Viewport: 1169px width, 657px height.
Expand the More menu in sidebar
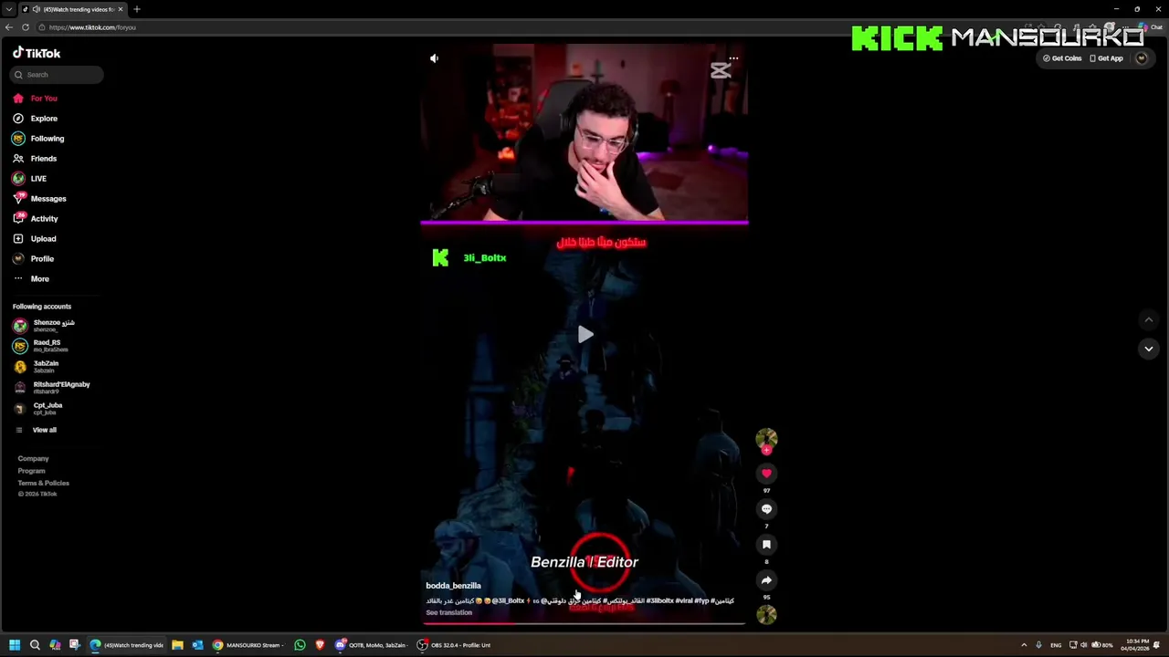[x=31, y=279]
